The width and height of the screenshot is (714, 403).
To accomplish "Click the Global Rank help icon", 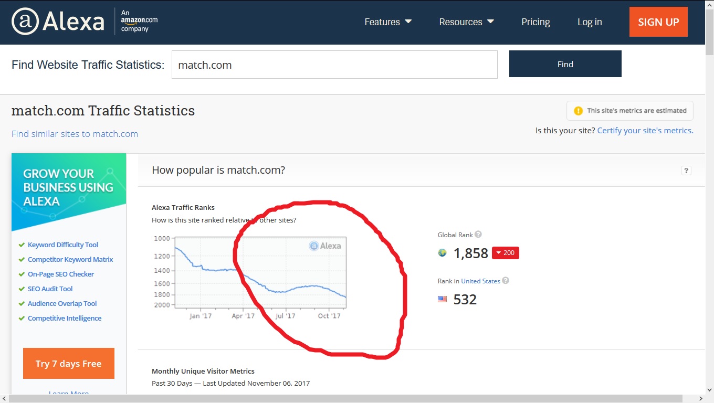I will [x=478, y=235].
